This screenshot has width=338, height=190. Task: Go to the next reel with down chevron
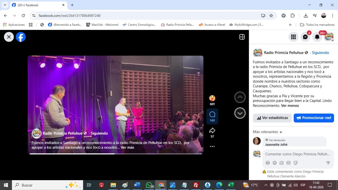(240, 113)
